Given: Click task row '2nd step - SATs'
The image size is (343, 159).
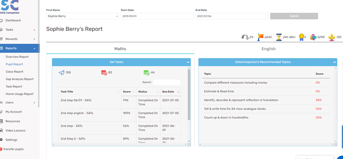Looking at the screenshot, I should 120,128.
